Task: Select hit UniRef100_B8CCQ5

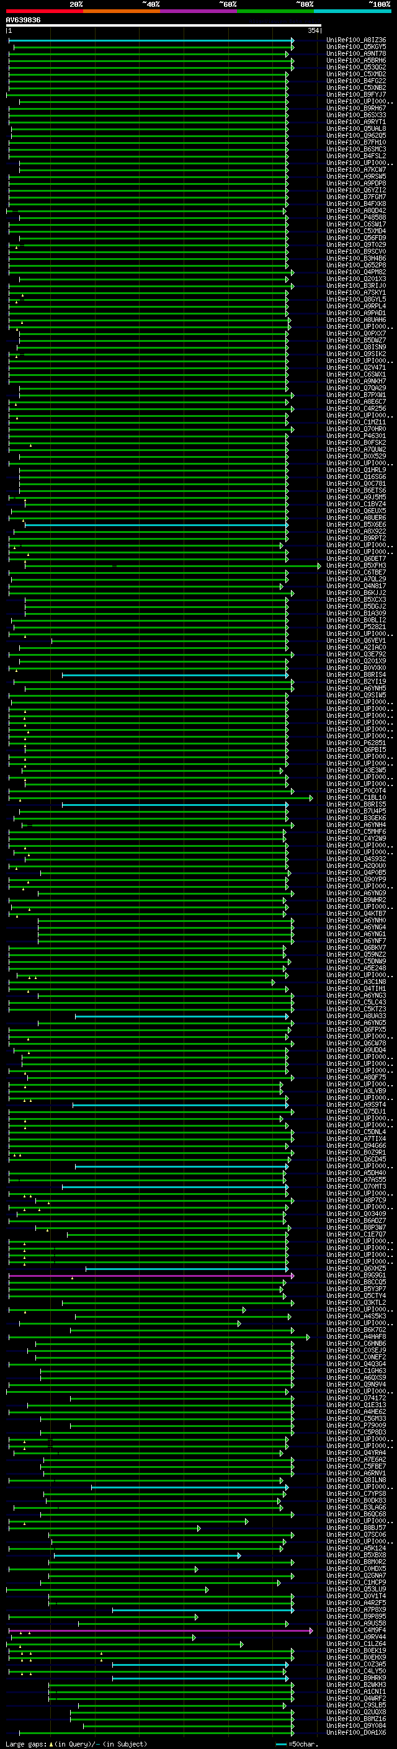Action: [x=356, y=1282]
